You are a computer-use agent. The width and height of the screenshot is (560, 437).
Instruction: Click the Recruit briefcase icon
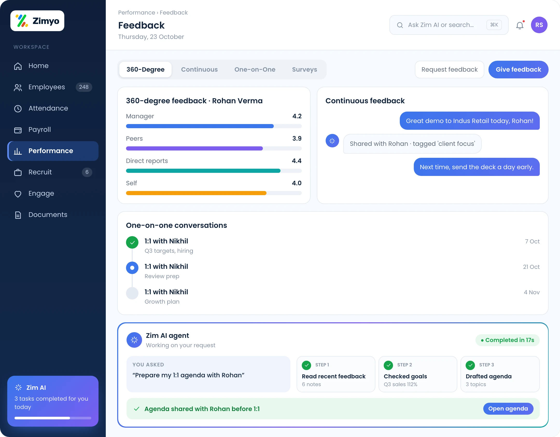(x=18, y=172)
